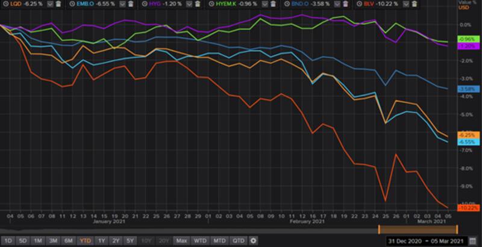This screenshot has height=247, width=482.
Task: Delete the LQD series with its trash icon
Action: coord(57,4)
